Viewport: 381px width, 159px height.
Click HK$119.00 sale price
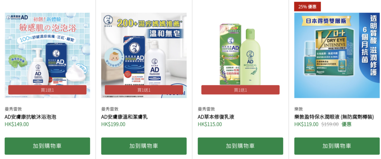tap(306, 124)
